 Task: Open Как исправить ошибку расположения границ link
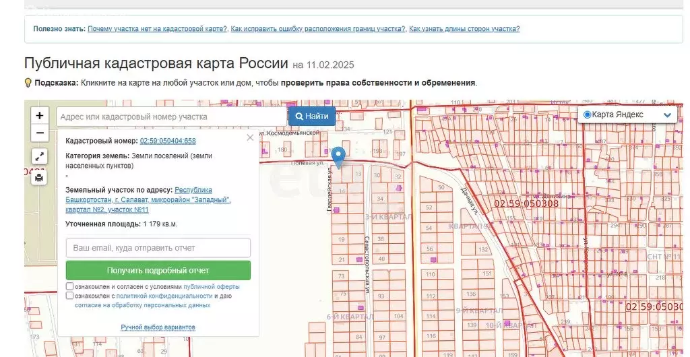point(318,29)
